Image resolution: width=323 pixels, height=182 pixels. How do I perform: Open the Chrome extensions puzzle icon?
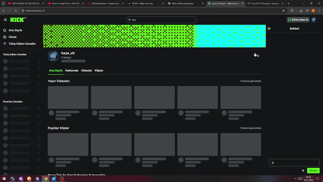pos(292,11)
